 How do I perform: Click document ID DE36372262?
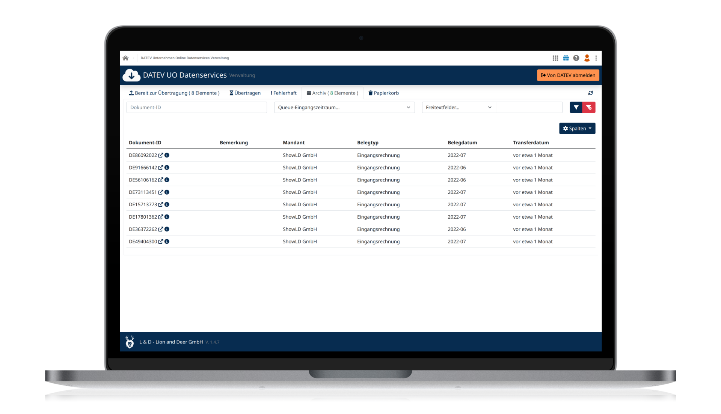pyautogui.click(x=143, y=229)
